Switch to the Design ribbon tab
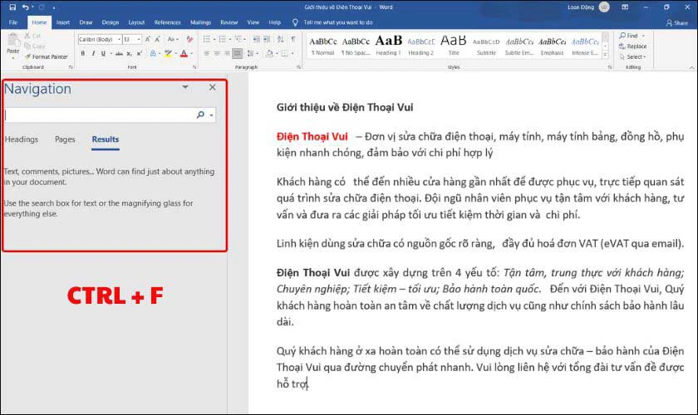The height and width of the screenshot is (415, 698). pyautogui.click(x=110, y=22)
